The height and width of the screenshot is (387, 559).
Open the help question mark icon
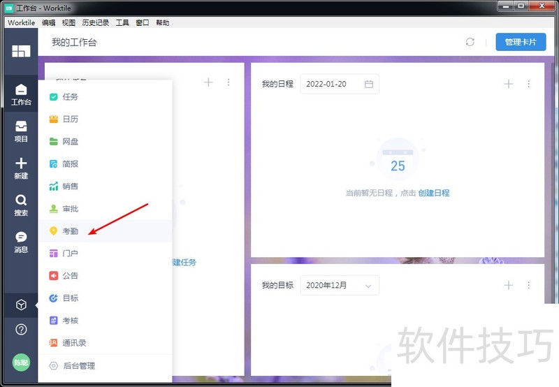21,329
